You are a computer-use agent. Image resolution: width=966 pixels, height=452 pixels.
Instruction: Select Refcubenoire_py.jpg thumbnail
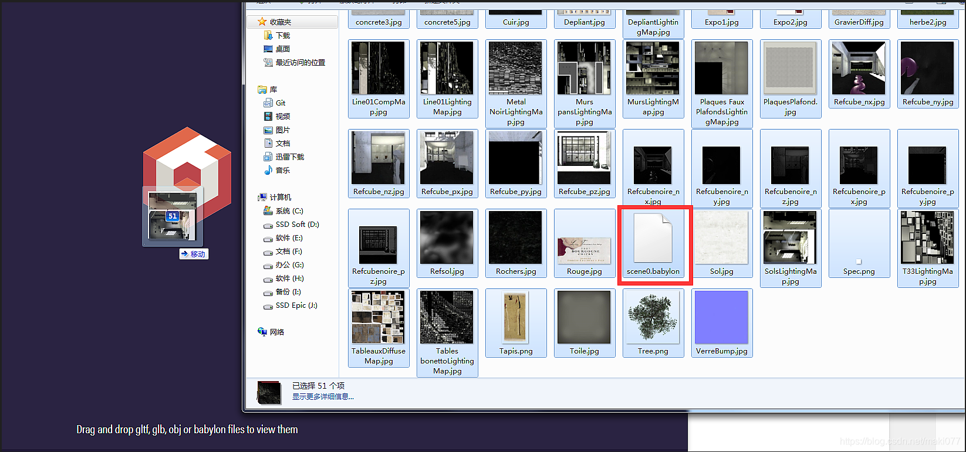point(927,165)
